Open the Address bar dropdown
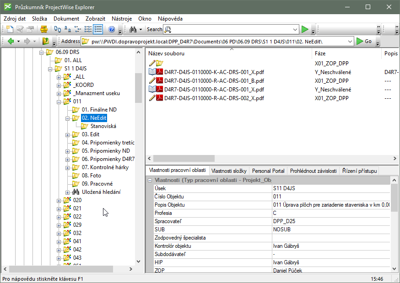 pos(350,41)
